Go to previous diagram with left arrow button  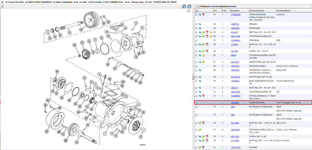[x=184, y=6]
